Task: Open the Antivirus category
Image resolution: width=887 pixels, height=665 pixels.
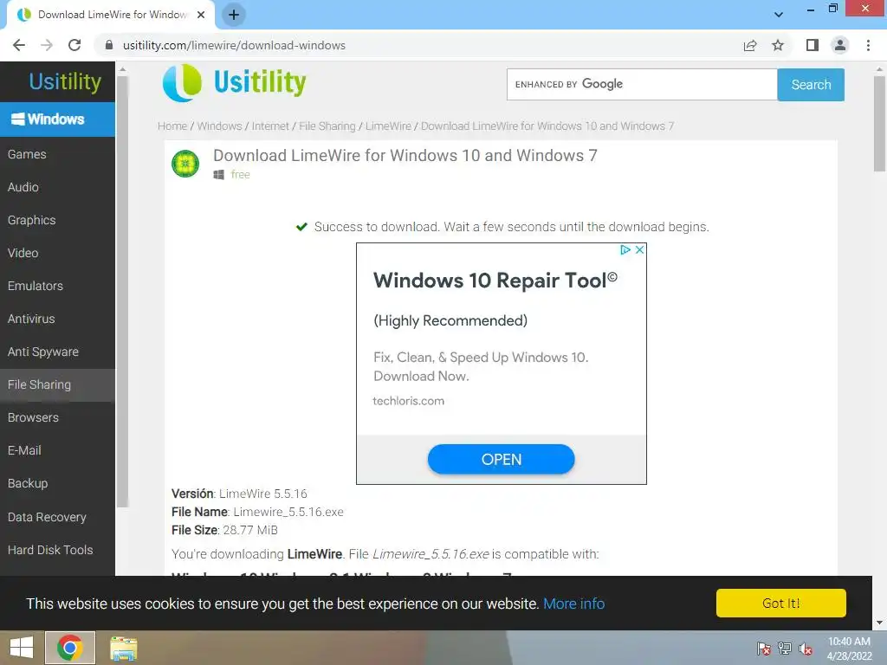Action: 57,319
